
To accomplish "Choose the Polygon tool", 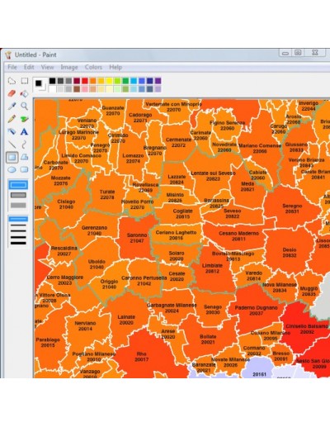I will coord(25,157).
